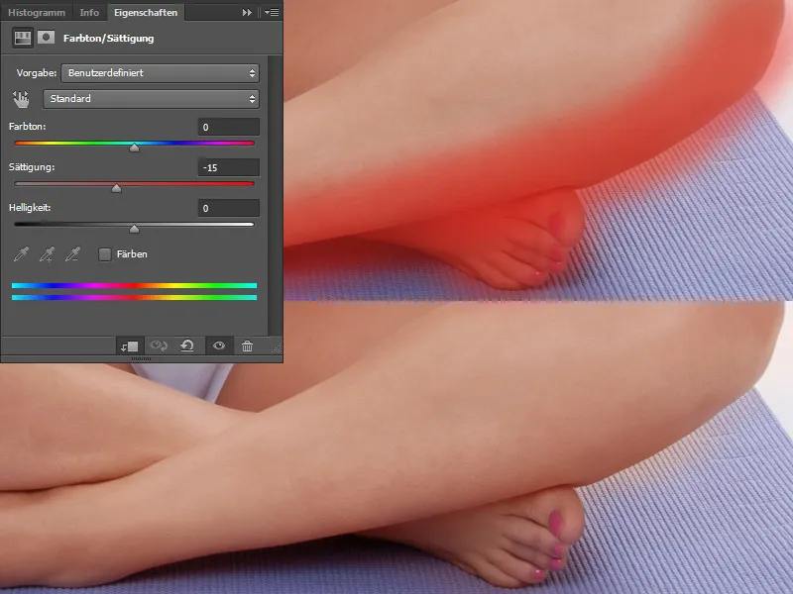The width and height of the screenshot is (793, 594).
Task: Activate the on-image adjustment hand tool
Action: [21, 100]
